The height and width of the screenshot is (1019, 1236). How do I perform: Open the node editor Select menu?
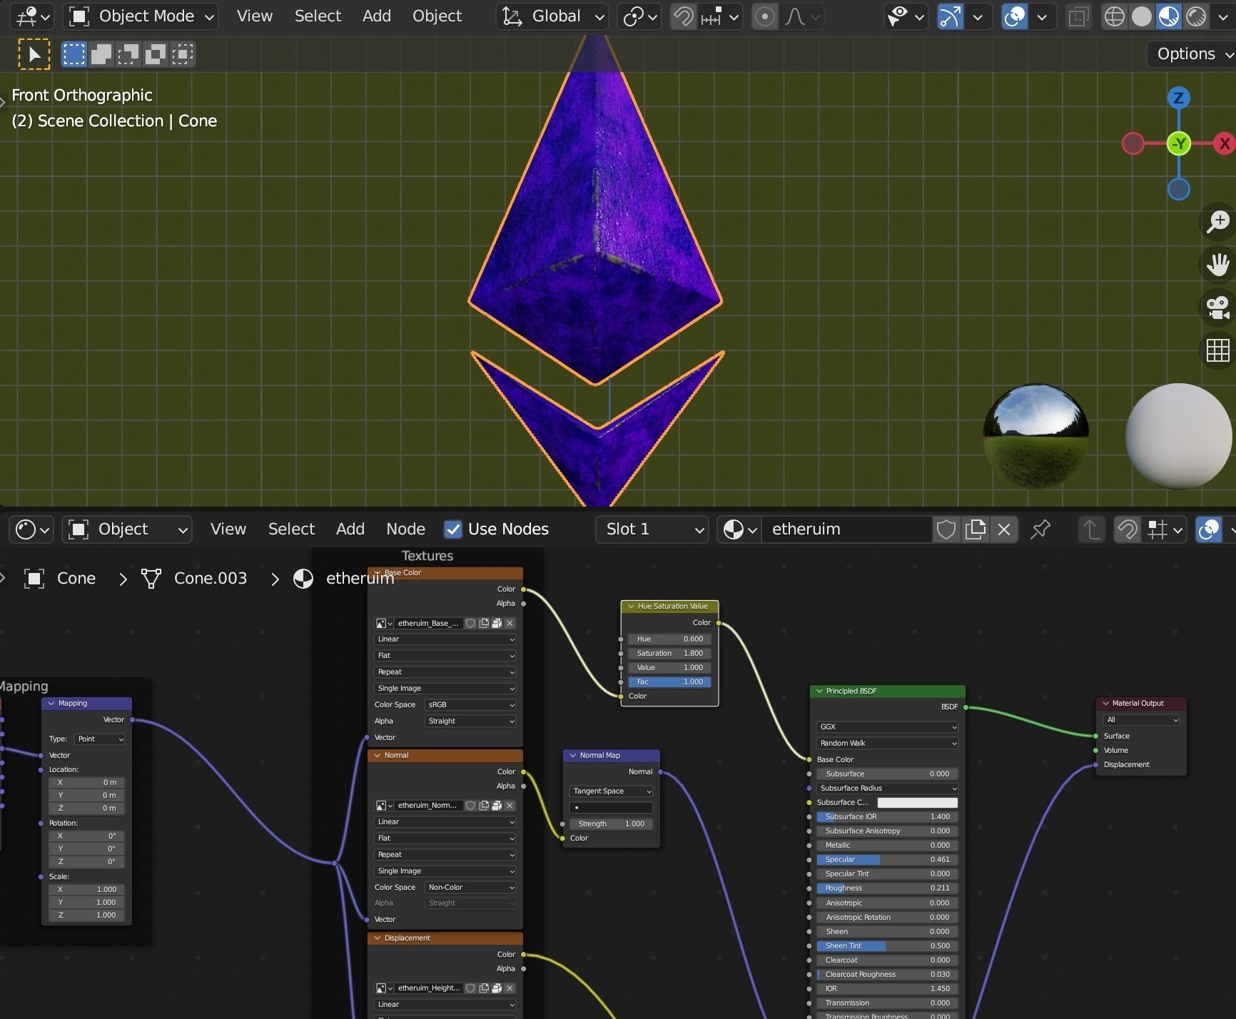(x=291, y=529)
